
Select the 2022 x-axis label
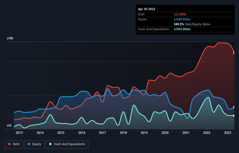click(207, 133)
